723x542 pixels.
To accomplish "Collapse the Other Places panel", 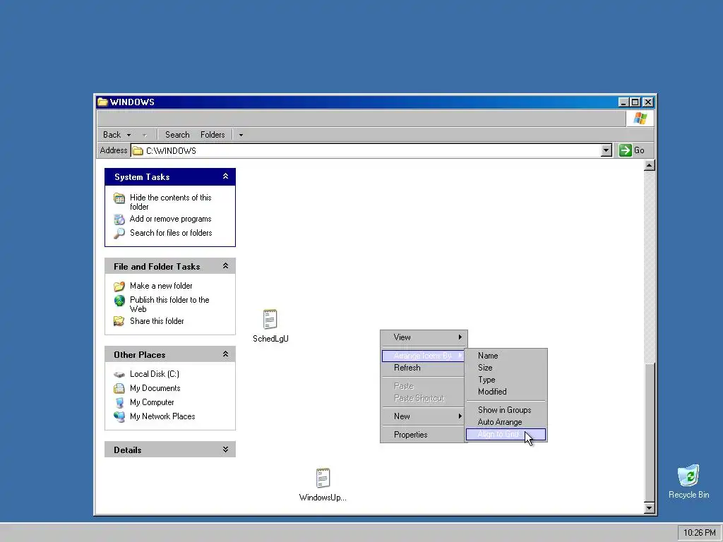I will click(x=225, y=354).
